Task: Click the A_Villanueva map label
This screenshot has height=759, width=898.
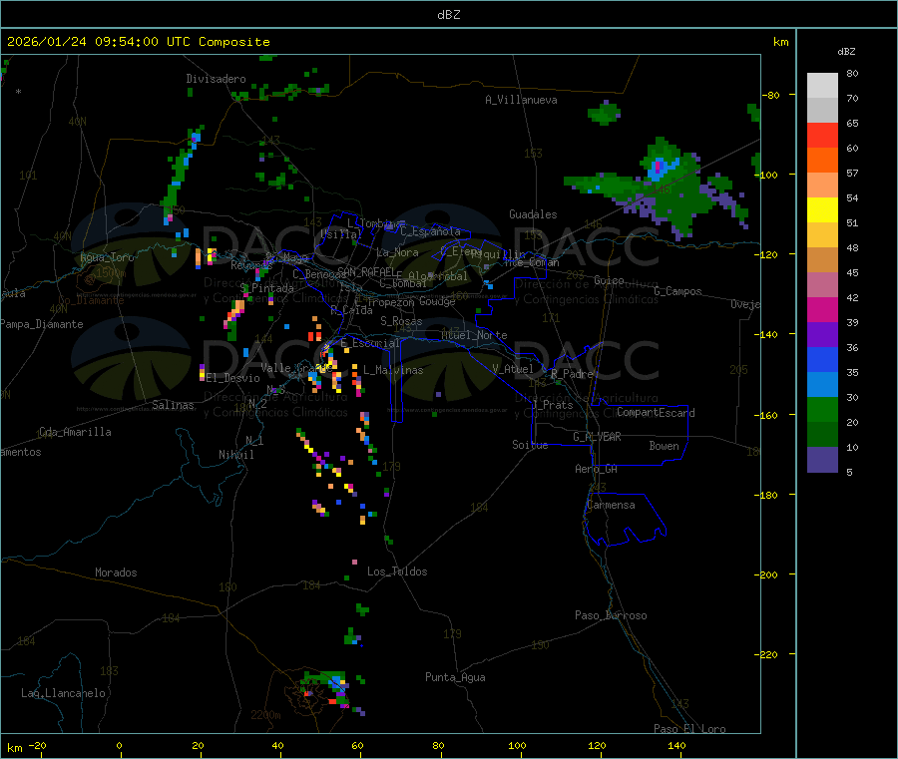Action: 521,100
